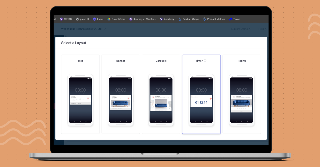Screen dimensions: 320x167
Task: Click the Banner phone preview image
Action: (x=121, y=100)
